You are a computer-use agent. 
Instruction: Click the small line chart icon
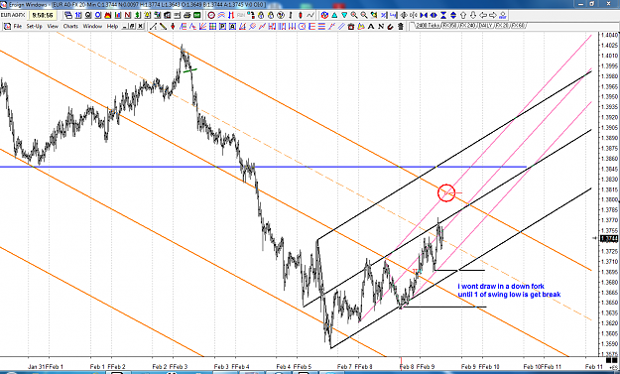pyautogui.click(x=310, y=15)
